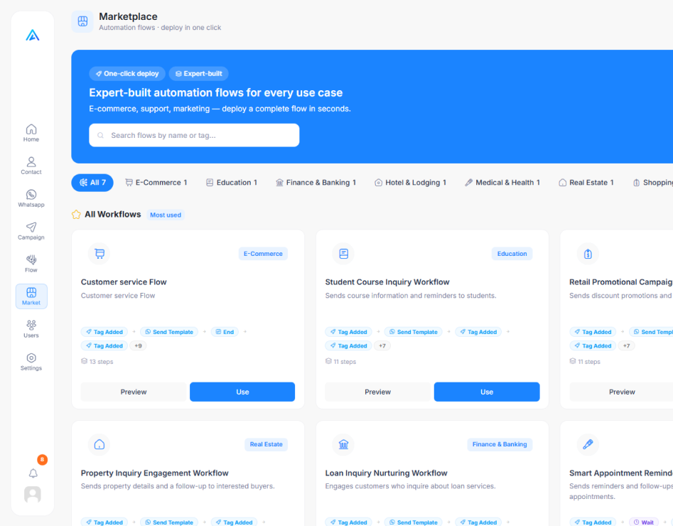Click the Wait step chip on Smart Appointment card
The height and width of the screenshot is (526, 673).
643,522
